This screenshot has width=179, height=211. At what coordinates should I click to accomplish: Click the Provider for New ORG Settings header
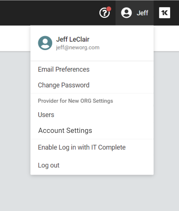tap(75, 101)
